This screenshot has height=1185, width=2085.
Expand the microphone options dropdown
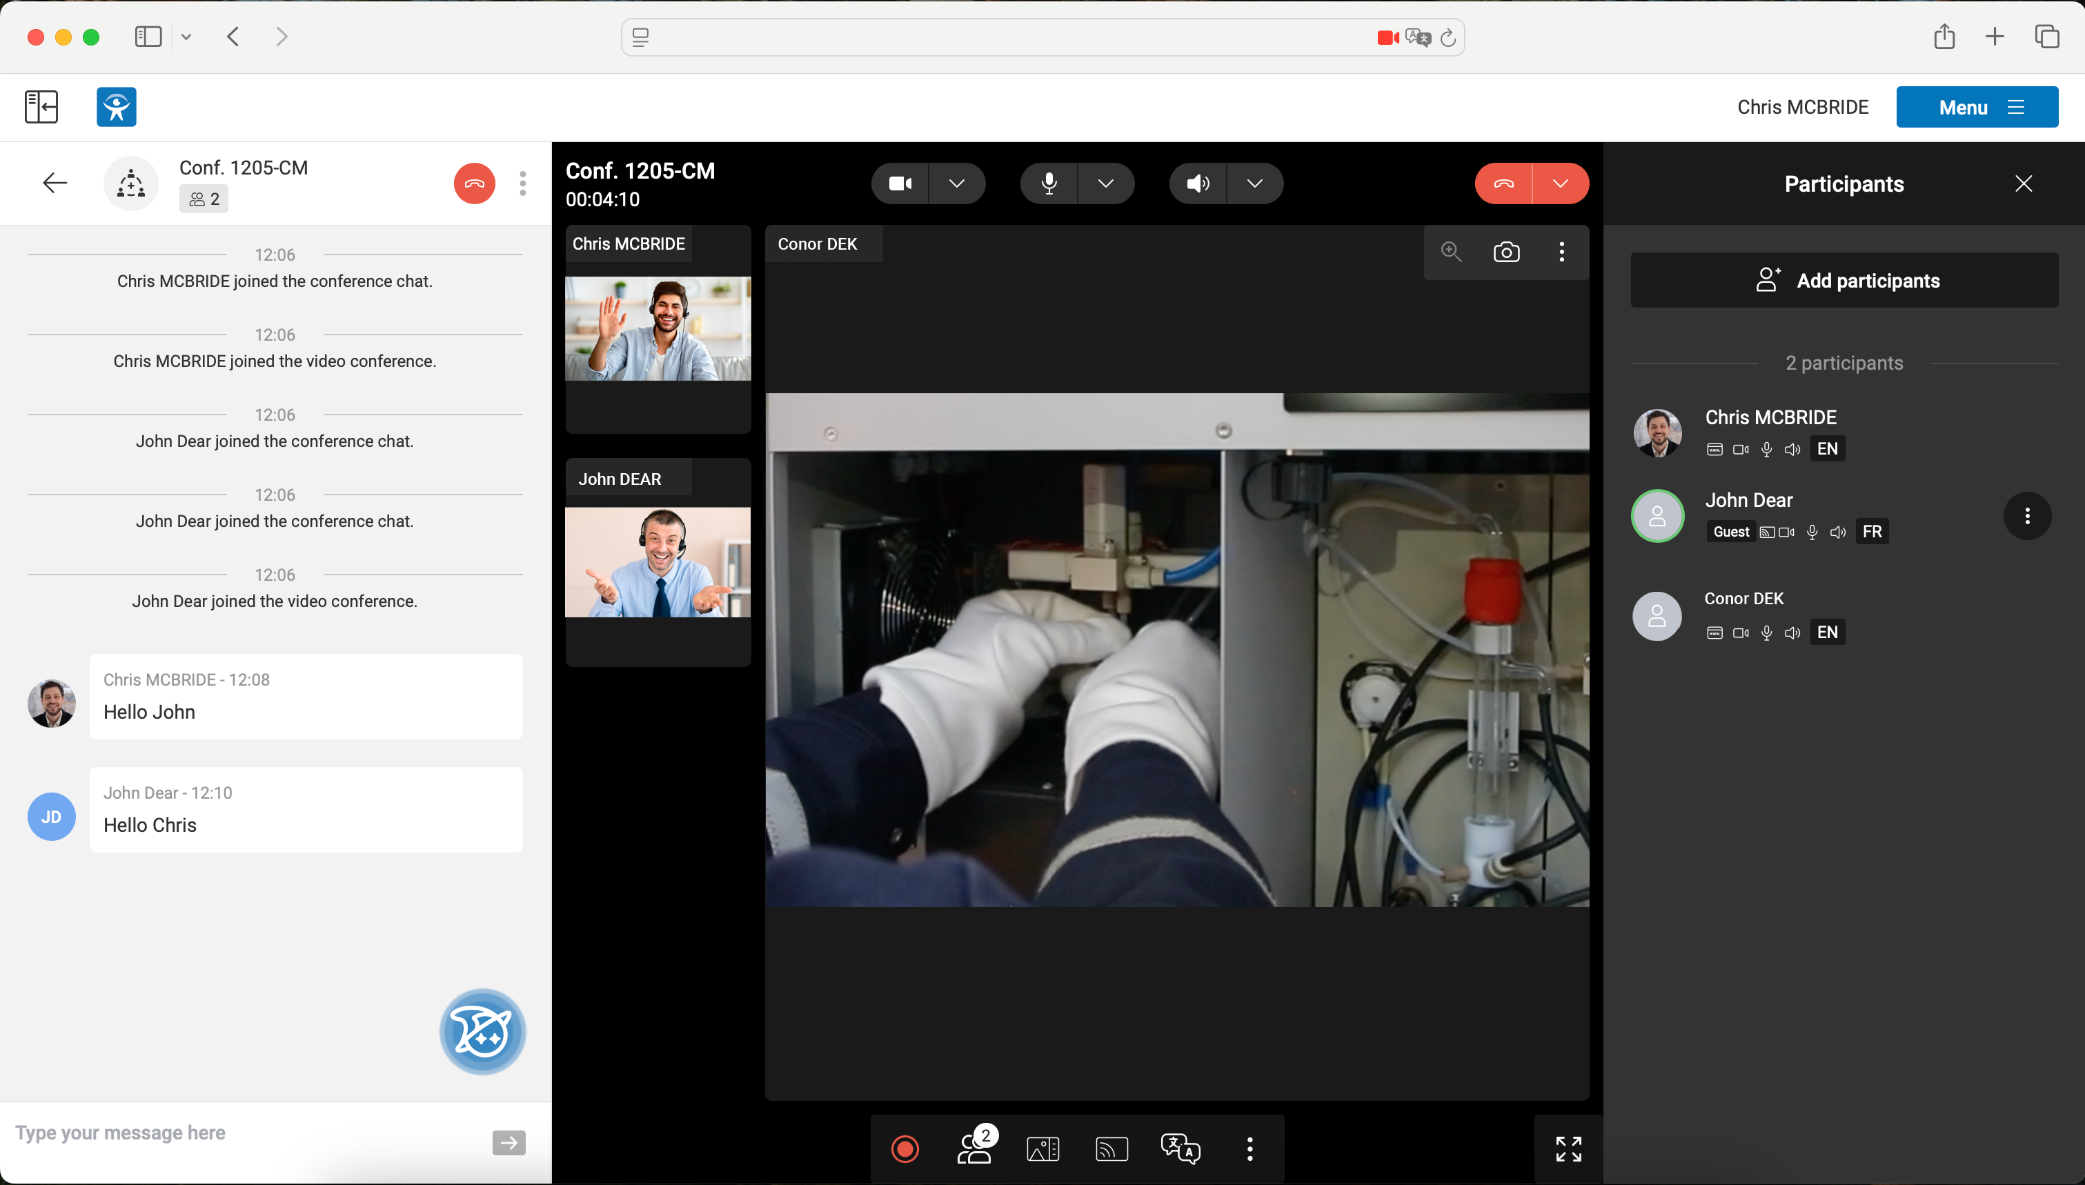click(1106, 183)
